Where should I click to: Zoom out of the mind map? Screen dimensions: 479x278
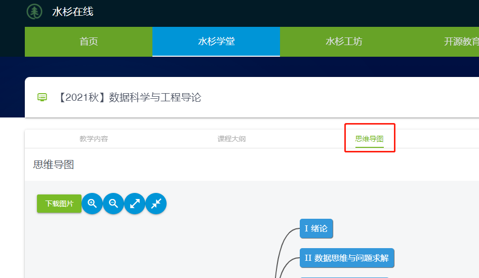pyautogui.click(x=113, y=204)
